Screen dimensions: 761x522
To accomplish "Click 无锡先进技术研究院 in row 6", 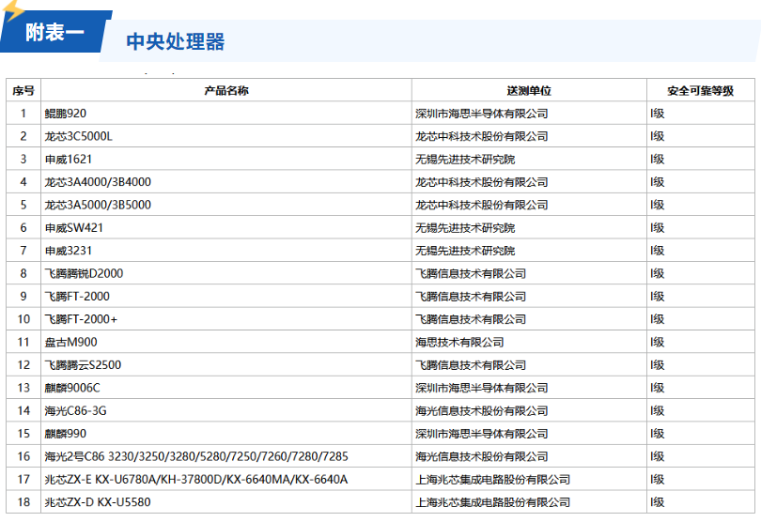I will 465,227.
